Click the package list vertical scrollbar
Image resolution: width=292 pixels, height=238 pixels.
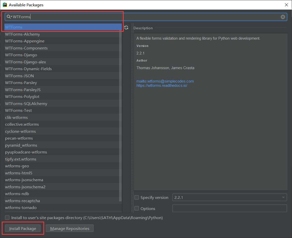(120, 115)
